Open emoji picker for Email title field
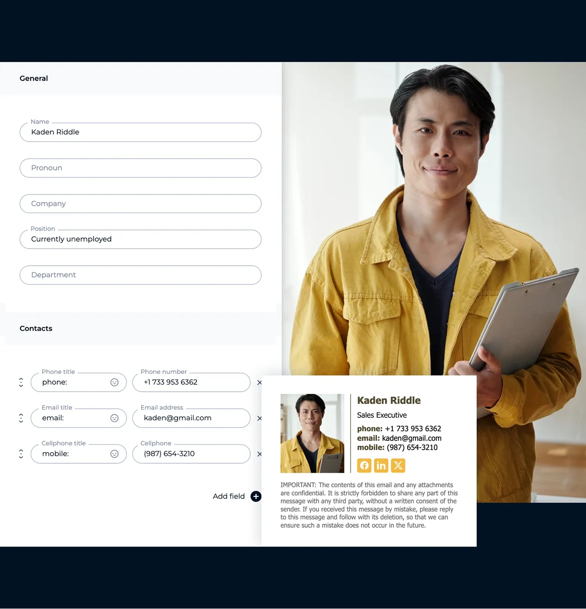Viewport: 586px width, 609px height. [114, 418]
